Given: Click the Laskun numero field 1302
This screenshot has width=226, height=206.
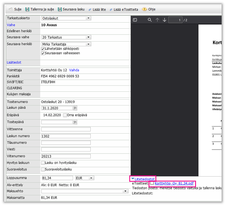Looking at the screenshot, I should [x=66, y=136].
